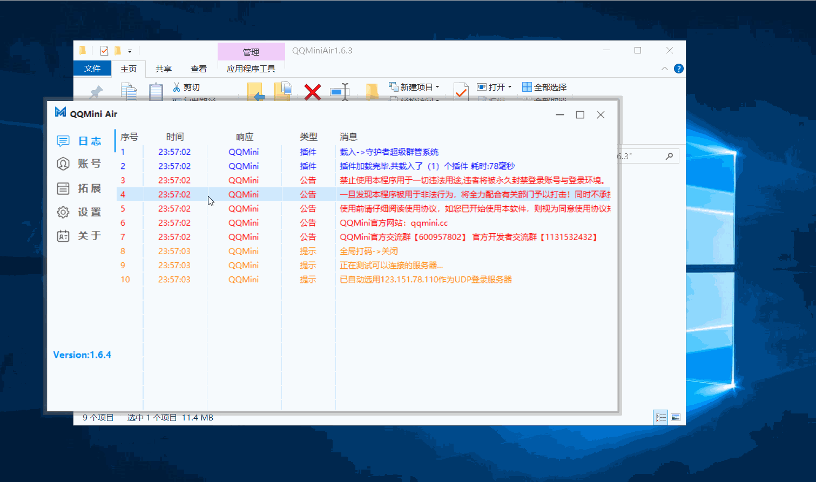Click QQMini response cell in row 6
816x482 pixels.
(244, 222)
